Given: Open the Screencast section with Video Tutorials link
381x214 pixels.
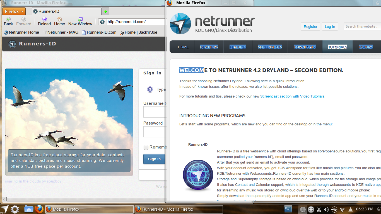Looking at the screenshot, I should coord(292,96).
